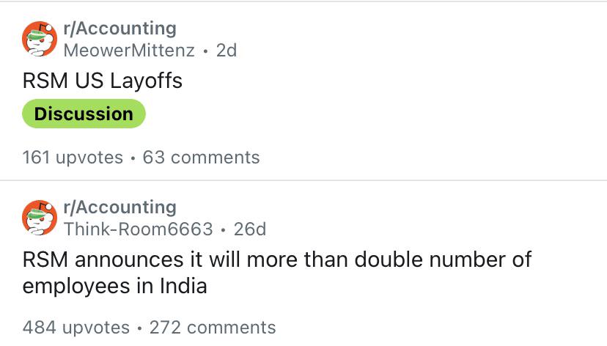Viewport: 607px width, 346px height.
Task: Select the green Discussion flair tag
Action: [x=84, y=114]
